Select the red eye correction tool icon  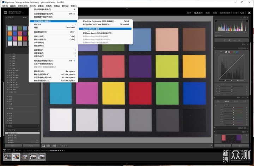pos(234,40)
